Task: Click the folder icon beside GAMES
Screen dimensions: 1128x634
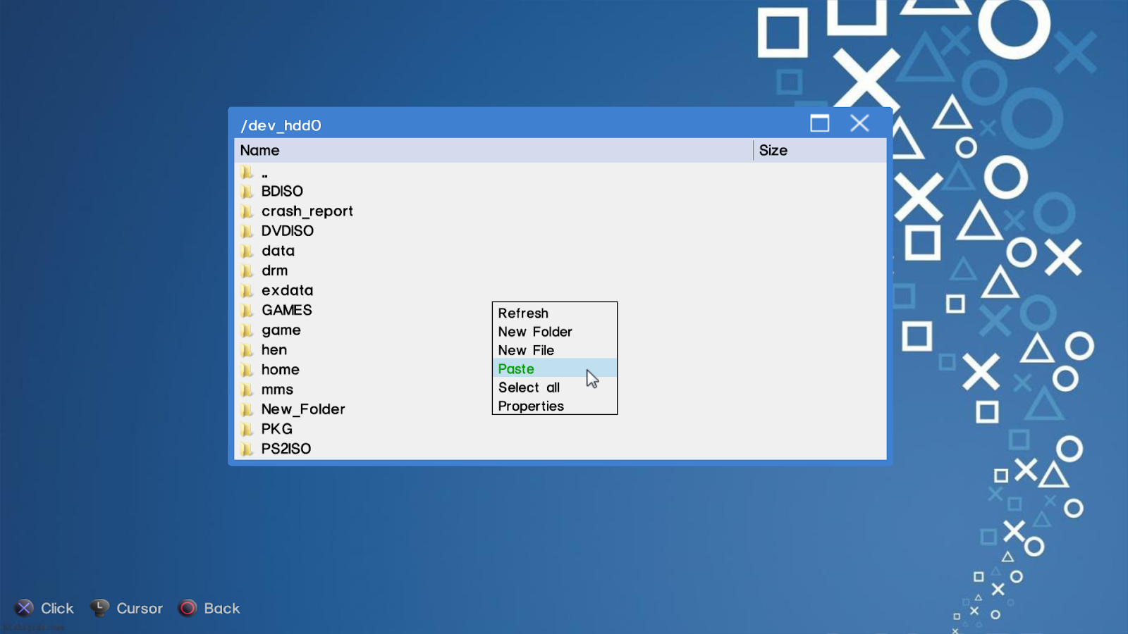Action: (x=247, y=309)
